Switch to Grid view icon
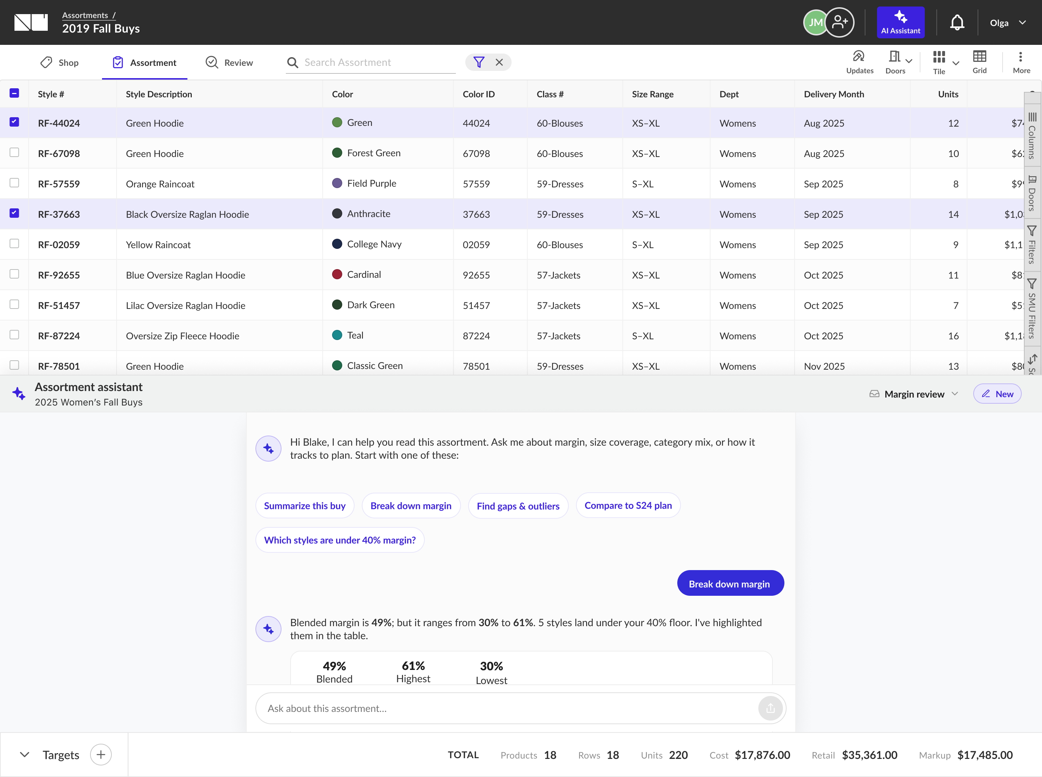The image size is (1042, 777). coord(979,56)
